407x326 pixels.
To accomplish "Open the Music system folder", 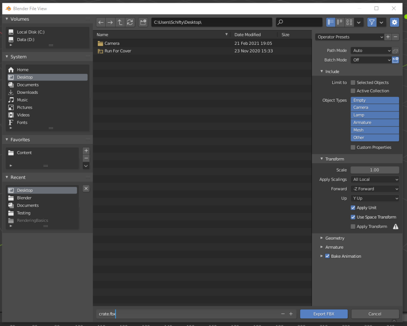I will click(48, 100).
